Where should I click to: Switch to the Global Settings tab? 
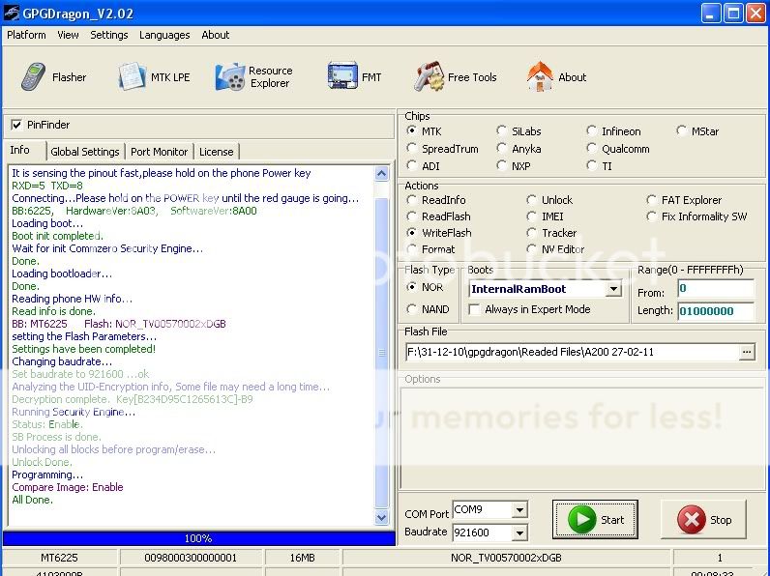[x=85, y=152]
